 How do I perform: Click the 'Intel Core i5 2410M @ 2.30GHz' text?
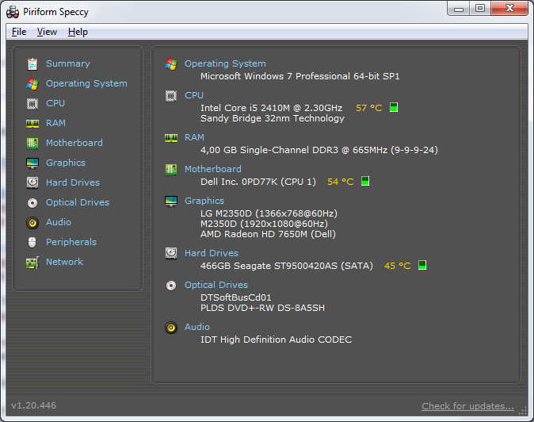[272, 108]
